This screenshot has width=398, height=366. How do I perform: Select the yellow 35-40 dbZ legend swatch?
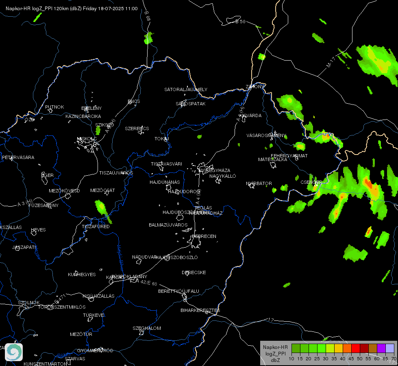coord(339,348)
